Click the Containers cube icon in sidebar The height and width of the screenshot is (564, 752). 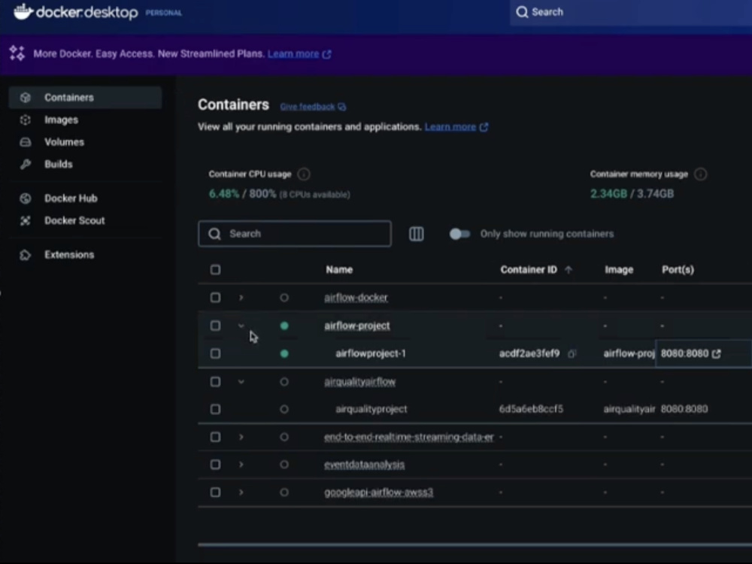(x=26, y=97)
